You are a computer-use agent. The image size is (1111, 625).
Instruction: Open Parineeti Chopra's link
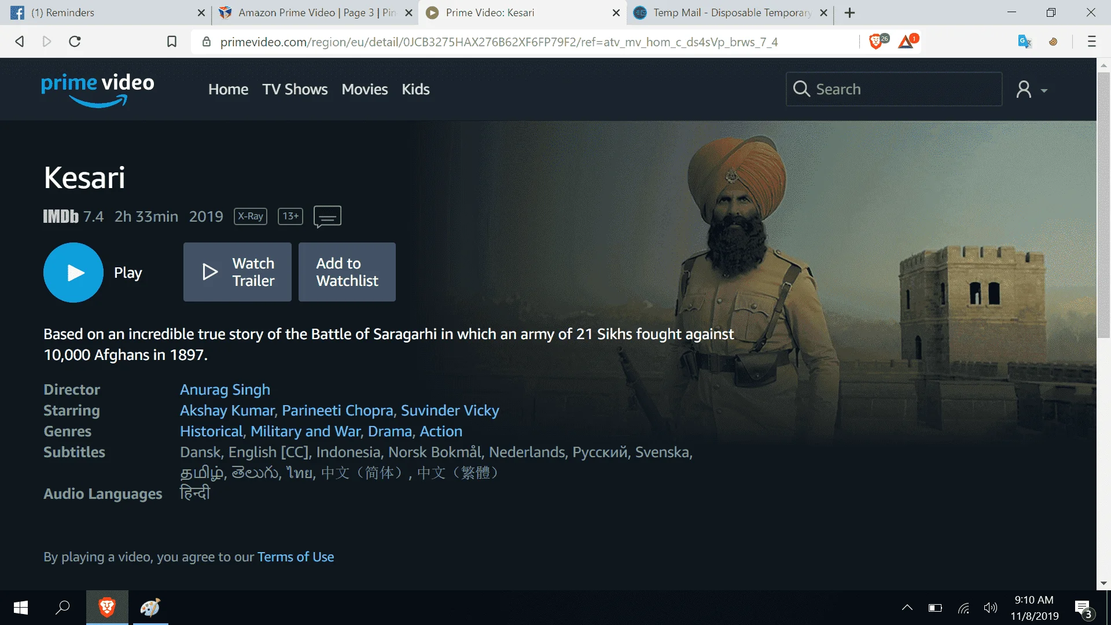click(338, 410)
